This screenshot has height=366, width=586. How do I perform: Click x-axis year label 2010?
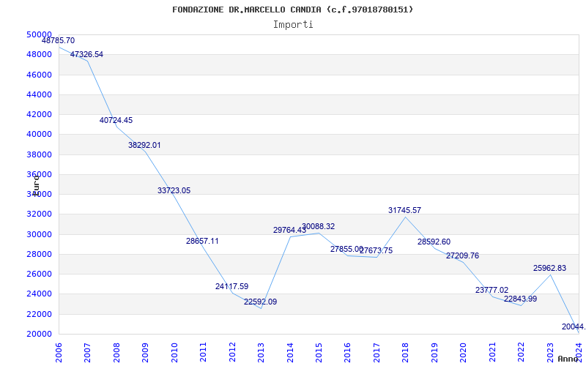174,352
